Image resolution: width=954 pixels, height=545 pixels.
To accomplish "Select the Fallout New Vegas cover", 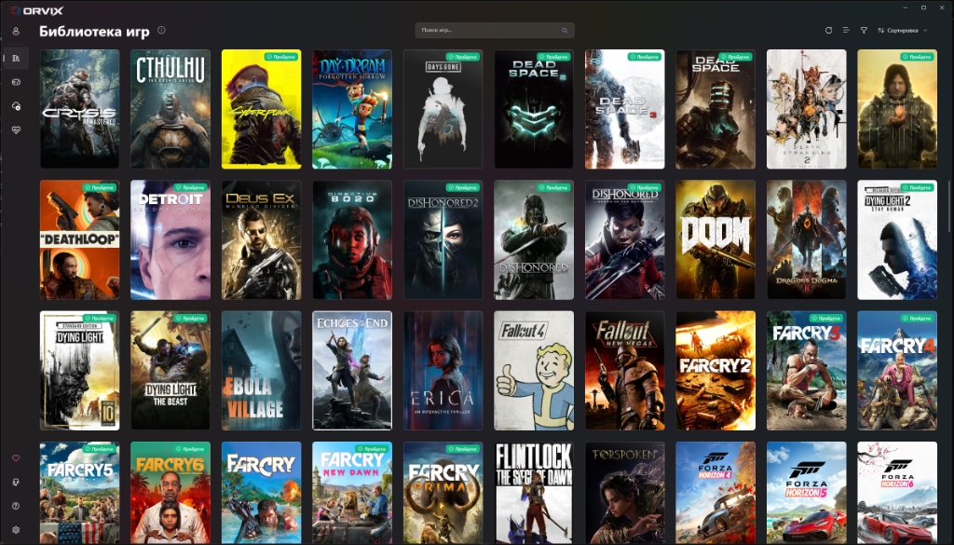I will click(x=625, y=371).
